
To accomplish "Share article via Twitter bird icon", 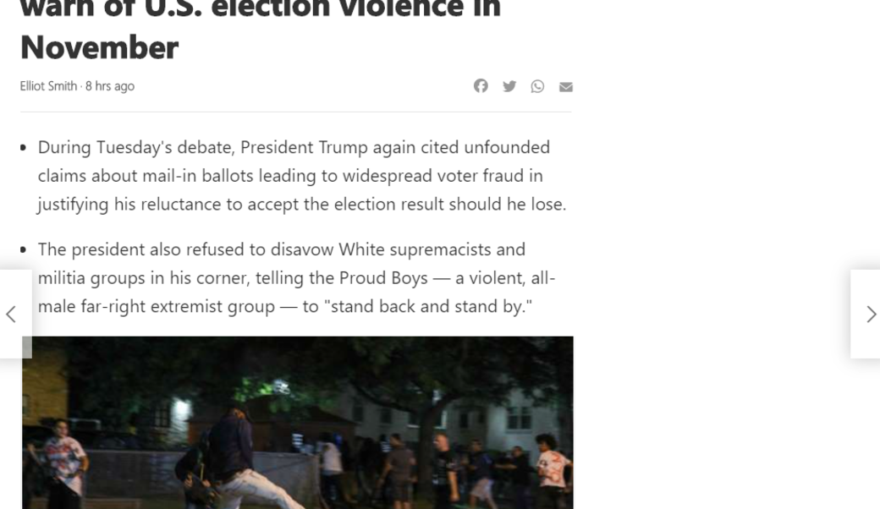I will (x=509, y=86).
